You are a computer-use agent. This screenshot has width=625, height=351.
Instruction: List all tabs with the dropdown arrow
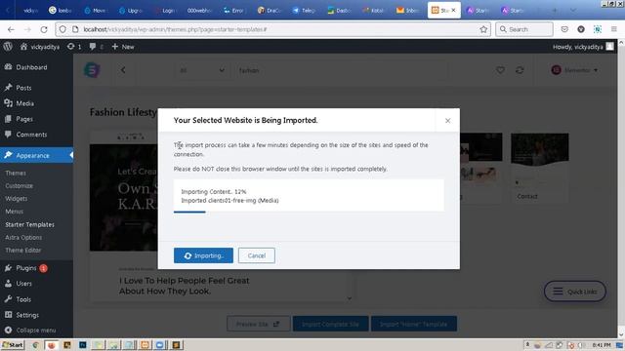click(x=573, y=11)
